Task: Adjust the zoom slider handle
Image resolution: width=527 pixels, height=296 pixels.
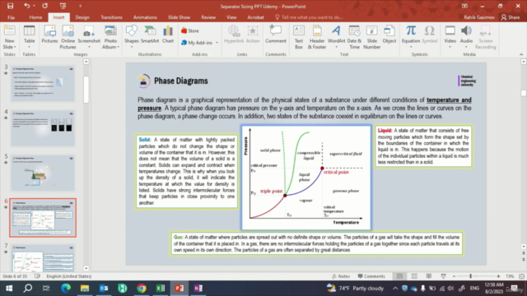Action: pyautogui.click(x=470, y=276)
